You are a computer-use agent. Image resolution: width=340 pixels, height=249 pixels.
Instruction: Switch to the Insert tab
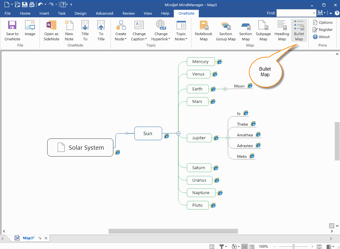pyautogui.click(x=44, y=13)
